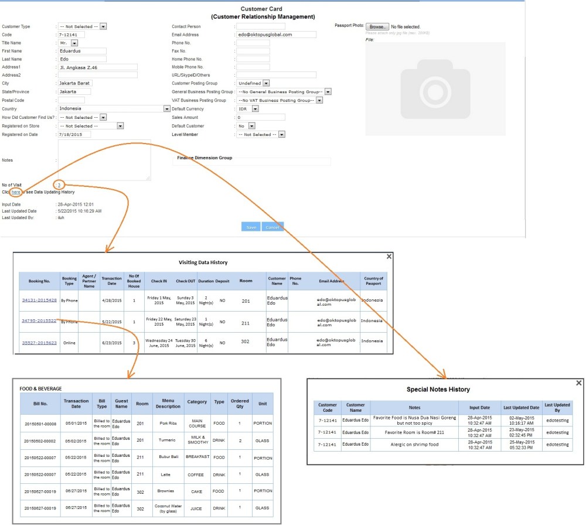Open the No of Visit number link

[59, 185]
